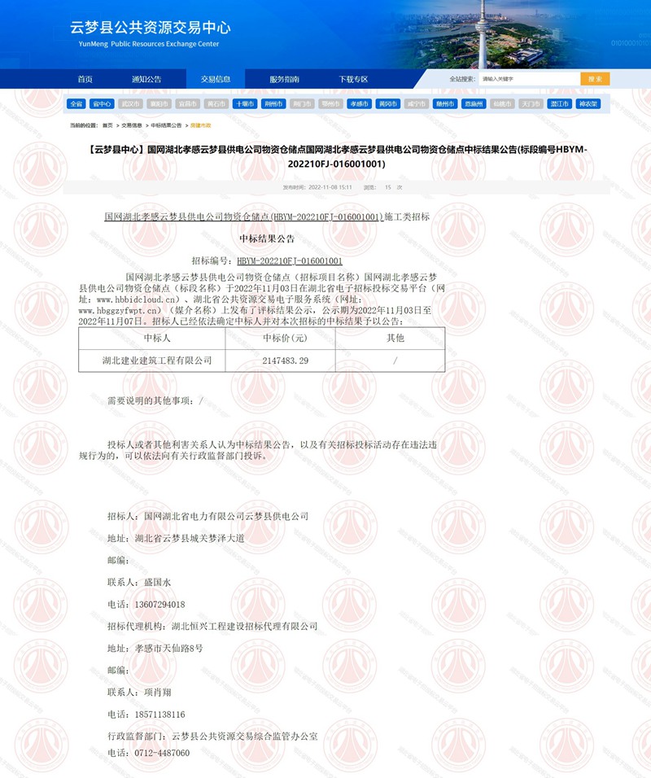Click the phone number 13607294018
Screen dimensions: 651x778
coord(159,605)
